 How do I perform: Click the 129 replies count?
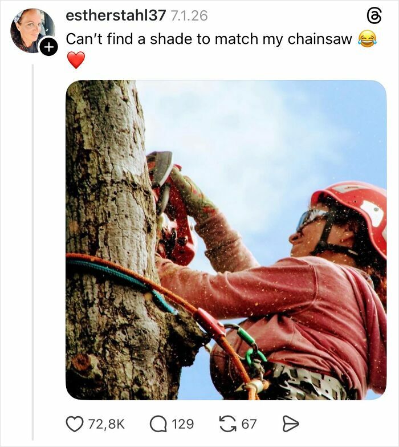pyautogui.click(x=182, y=424)
